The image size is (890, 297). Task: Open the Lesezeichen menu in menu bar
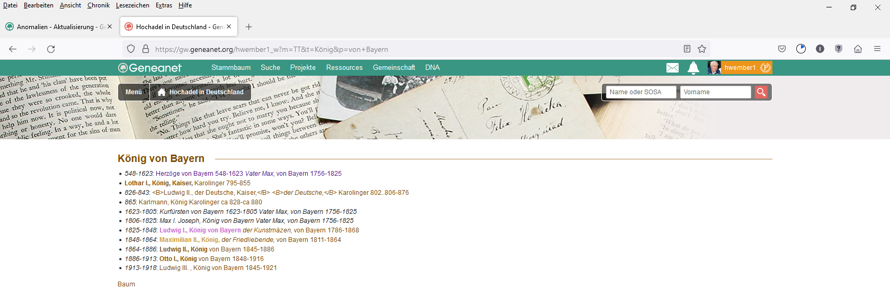[132, 5]
